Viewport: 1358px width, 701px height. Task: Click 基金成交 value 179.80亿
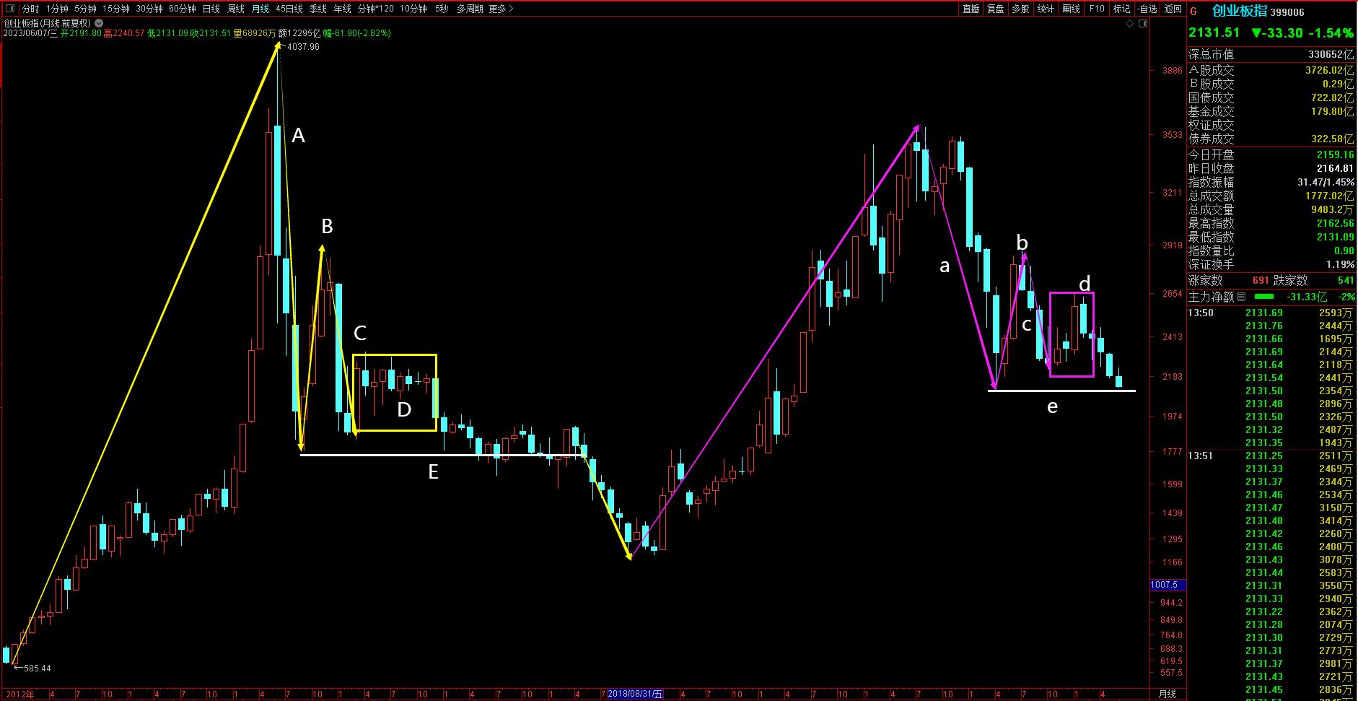[x=1333, y=111]
